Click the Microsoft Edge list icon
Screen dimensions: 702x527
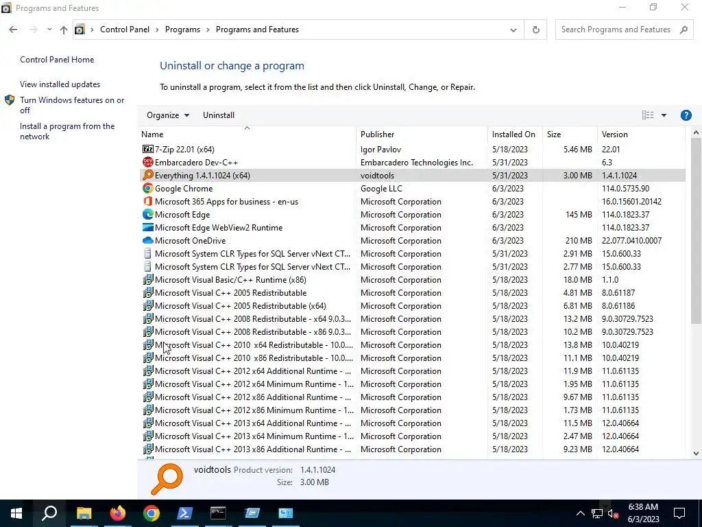(x=148, y=214)
